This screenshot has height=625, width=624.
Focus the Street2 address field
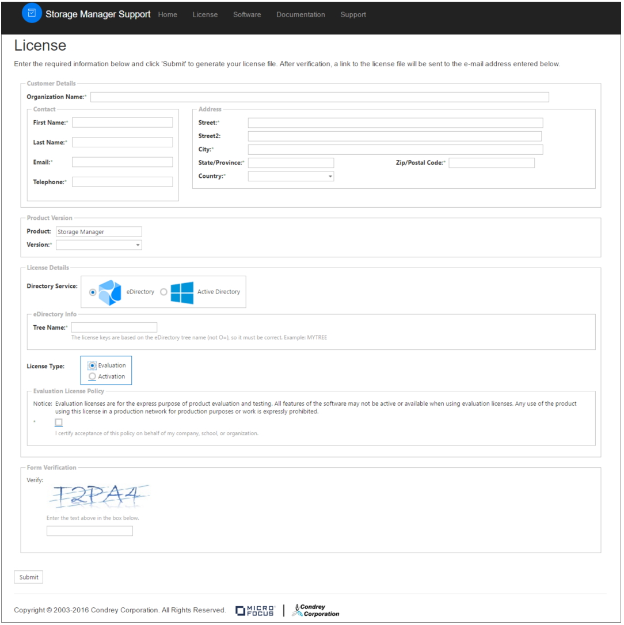tap(395, 137)
